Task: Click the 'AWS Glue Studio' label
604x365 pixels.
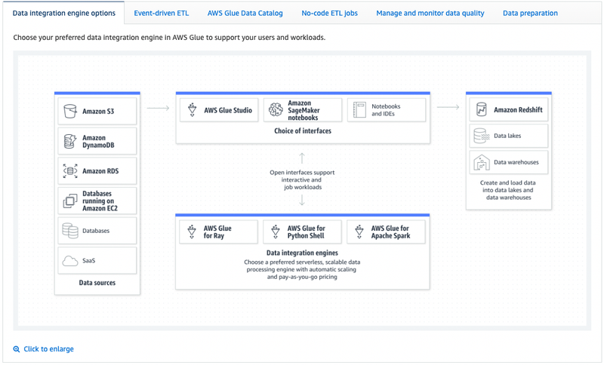Action: (x=228, y=110)
